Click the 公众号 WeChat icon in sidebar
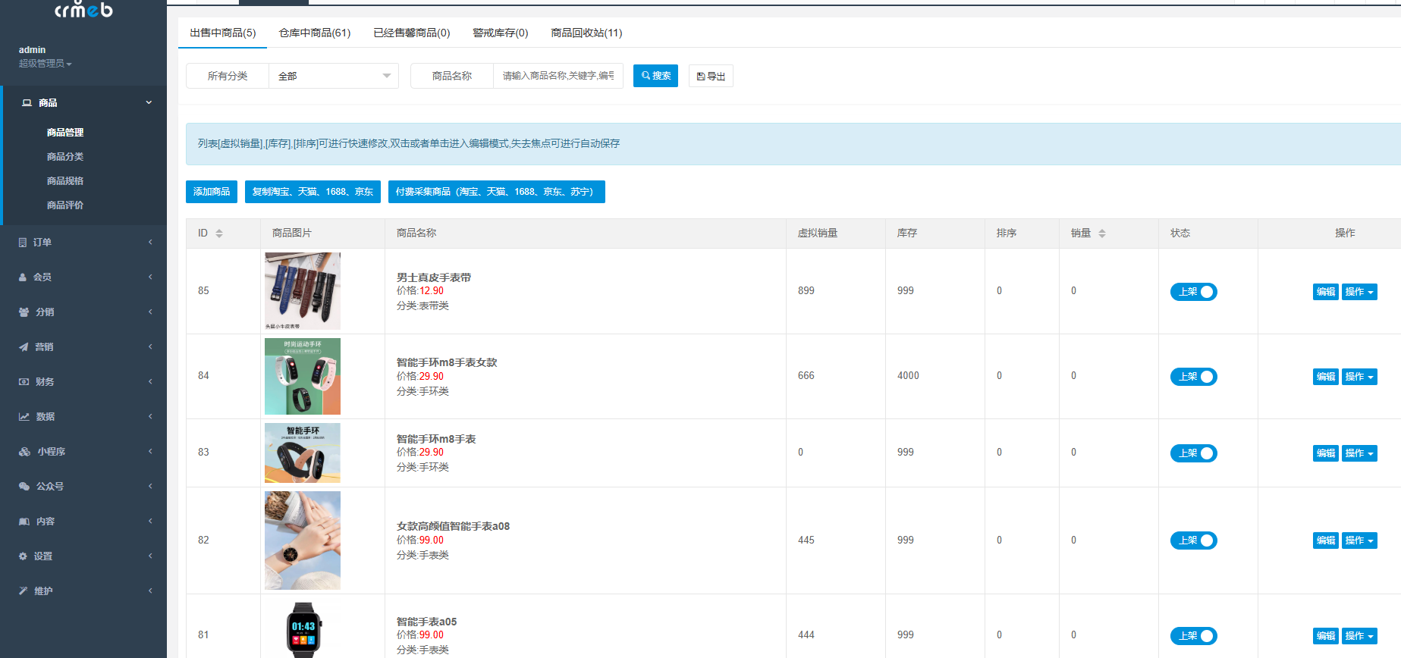 (24, 486)
